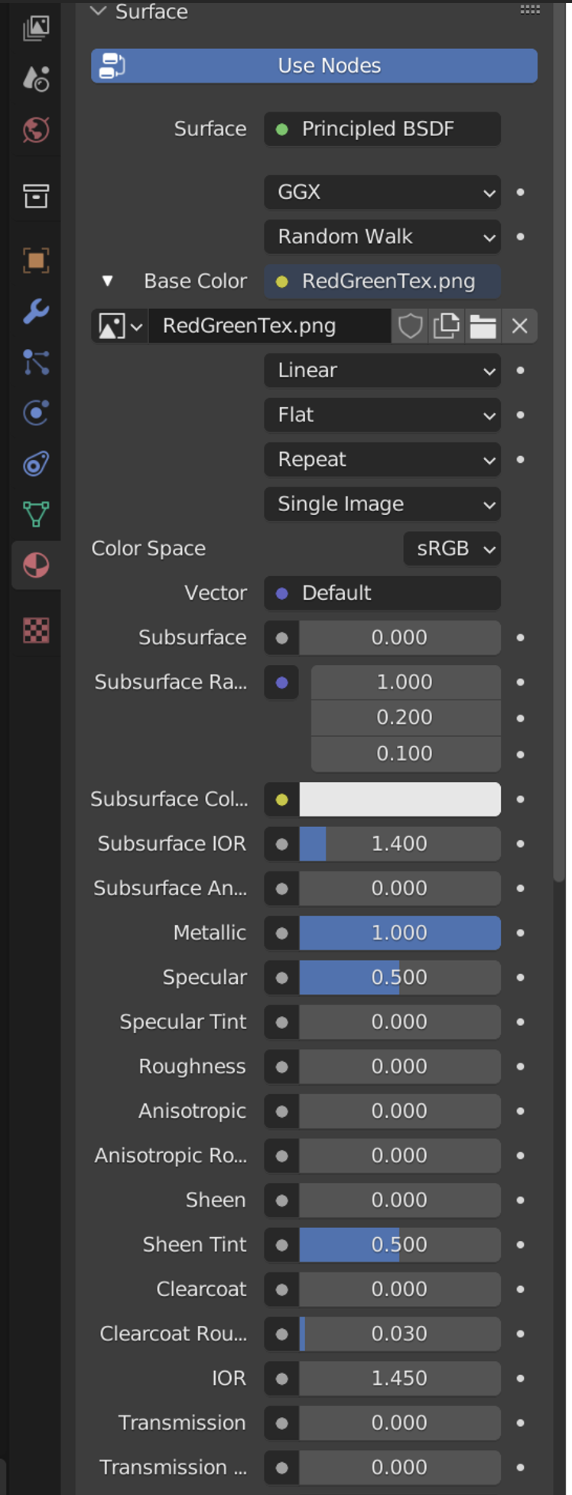Open the World properties tab
This screenshot has height=1495, width=572.
(36, 129)
